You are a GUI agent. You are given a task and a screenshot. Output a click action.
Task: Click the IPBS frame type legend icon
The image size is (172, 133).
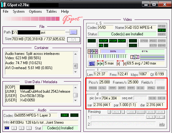(x=93, y=51)
